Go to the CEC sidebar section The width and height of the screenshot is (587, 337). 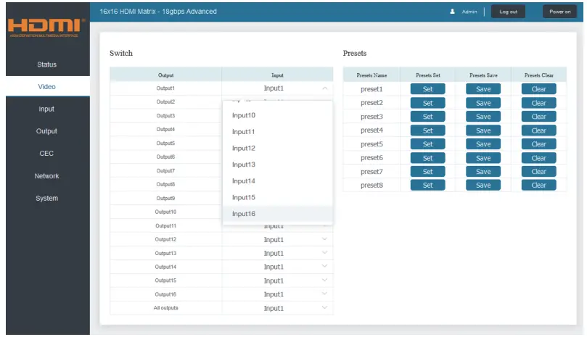click(47, 154)
